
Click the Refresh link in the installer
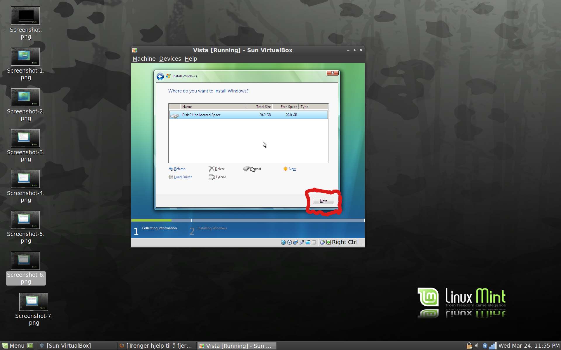click(x=179, y=169)
